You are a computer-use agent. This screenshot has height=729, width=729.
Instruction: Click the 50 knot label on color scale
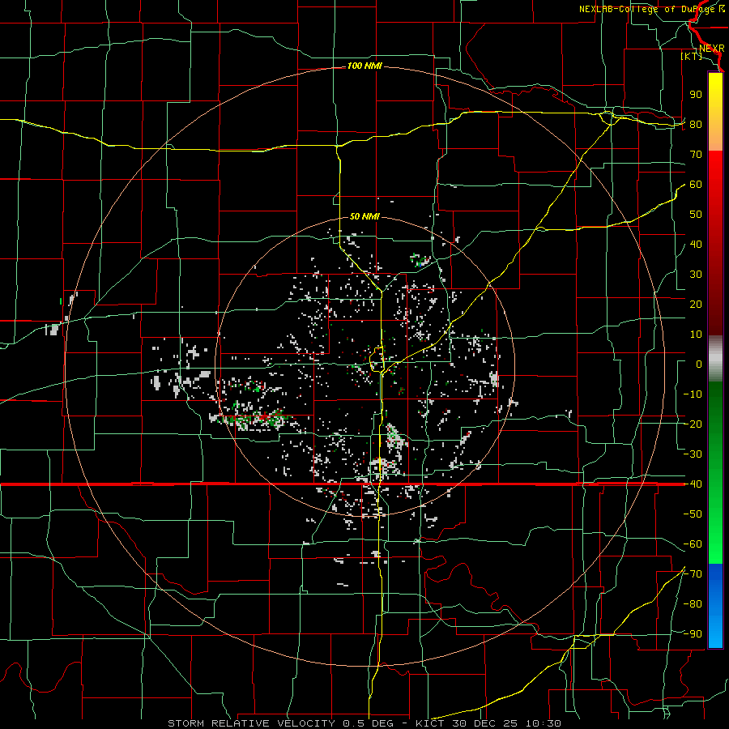(x=696, y=215)
